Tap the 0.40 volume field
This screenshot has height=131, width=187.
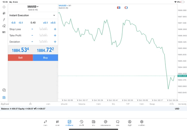pos(33,23)
